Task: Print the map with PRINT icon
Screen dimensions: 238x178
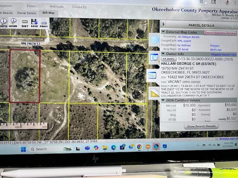Action: pyautogui.click(x=44, y=23)
